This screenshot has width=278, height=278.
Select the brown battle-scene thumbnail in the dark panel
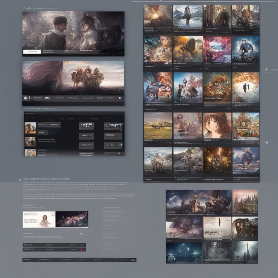click(30, 142)
